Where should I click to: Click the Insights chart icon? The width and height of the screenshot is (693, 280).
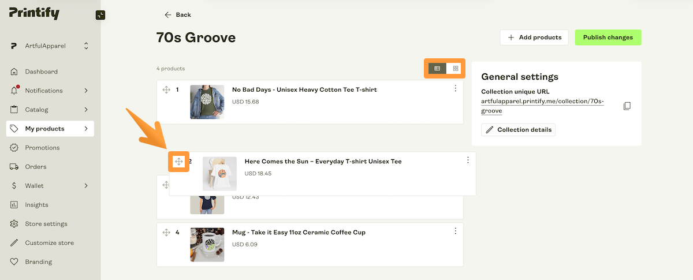coord(14,205)
